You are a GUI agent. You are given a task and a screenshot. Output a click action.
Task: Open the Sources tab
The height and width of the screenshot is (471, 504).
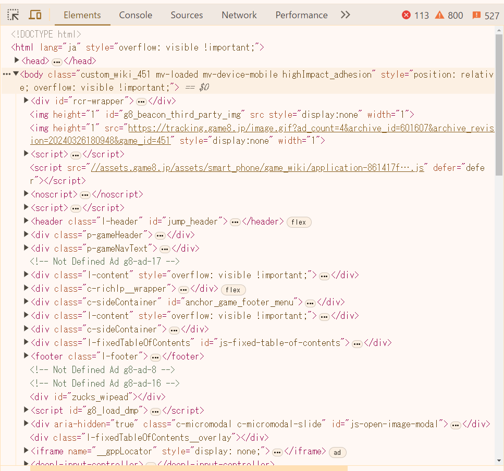point(187,15)
